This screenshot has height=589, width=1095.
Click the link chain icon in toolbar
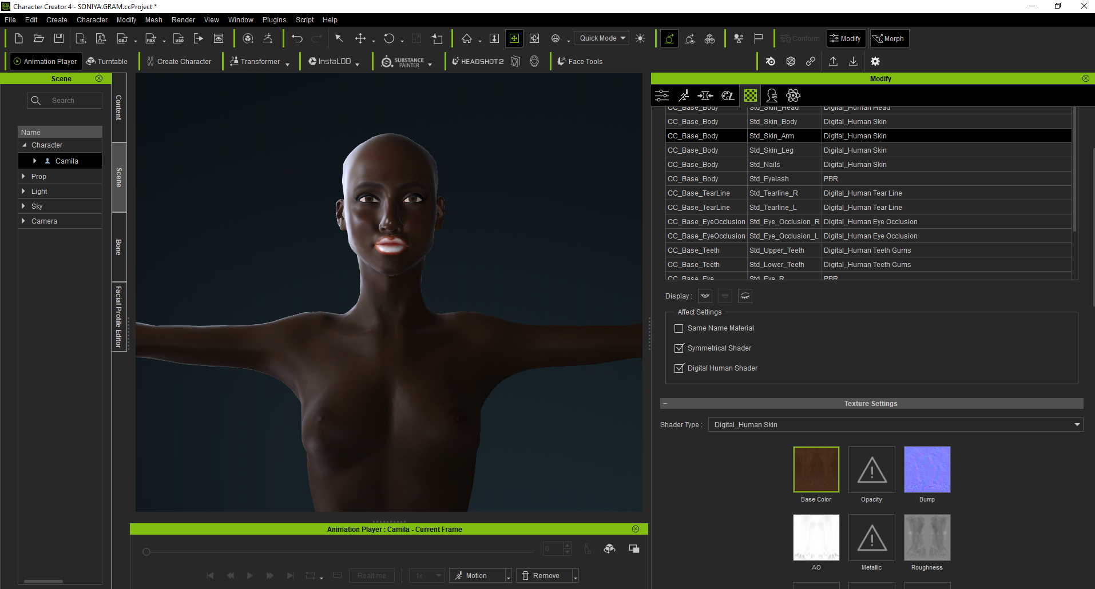point(811,61)
